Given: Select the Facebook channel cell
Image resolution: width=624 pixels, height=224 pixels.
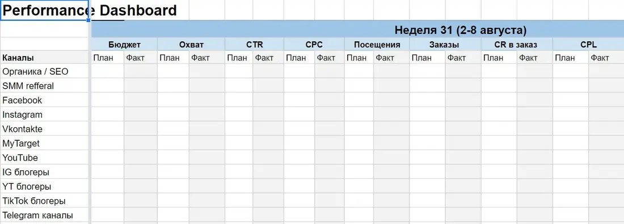Looking at the screenshot, I should 44,100.
